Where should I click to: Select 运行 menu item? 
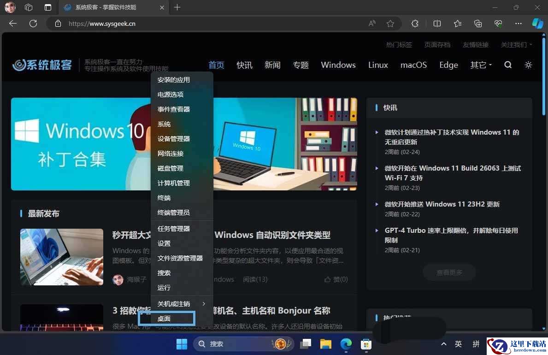pos(182,288)
